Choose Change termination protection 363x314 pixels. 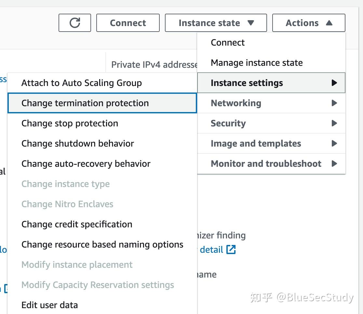coord(85,103)
